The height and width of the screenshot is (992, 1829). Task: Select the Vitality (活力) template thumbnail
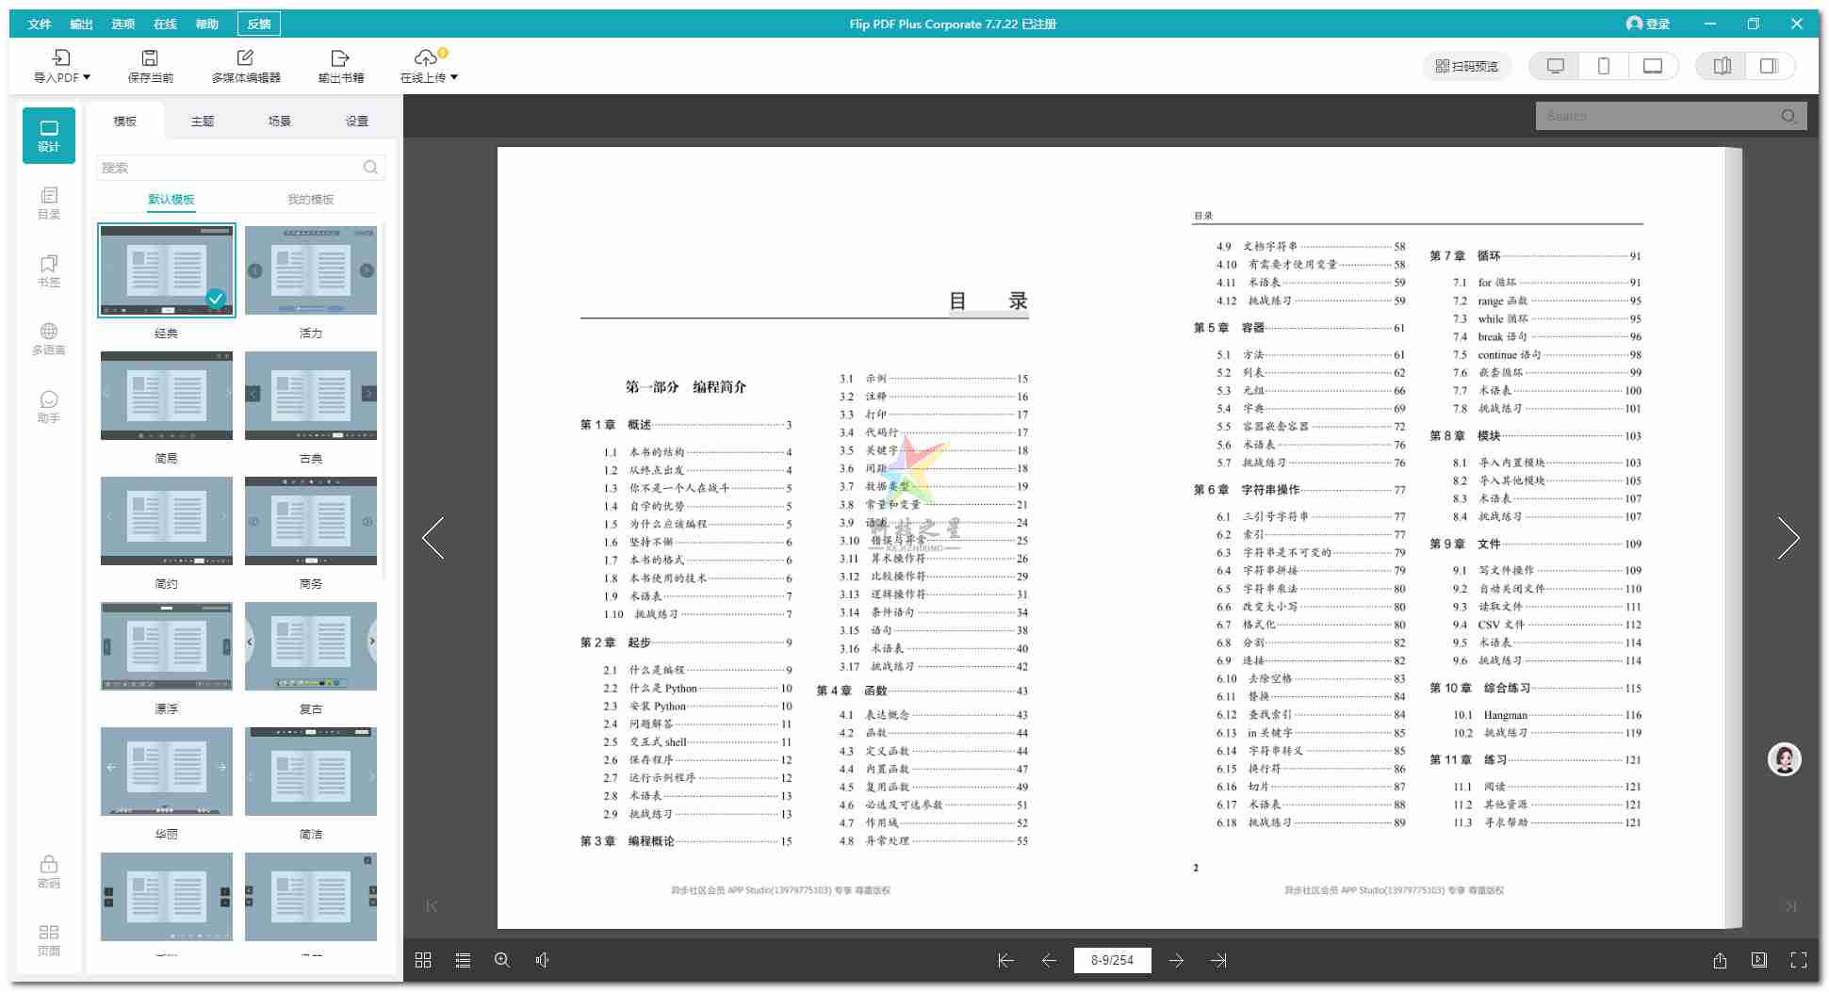[311, 270]
